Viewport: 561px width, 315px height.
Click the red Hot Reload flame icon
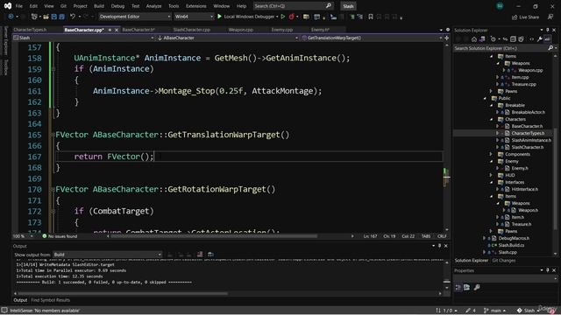click(x=292, y=17)
